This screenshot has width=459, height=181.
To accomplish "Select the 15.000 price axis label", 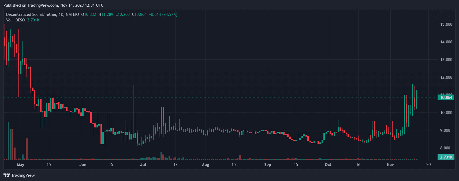I will [x=446, y=24].
